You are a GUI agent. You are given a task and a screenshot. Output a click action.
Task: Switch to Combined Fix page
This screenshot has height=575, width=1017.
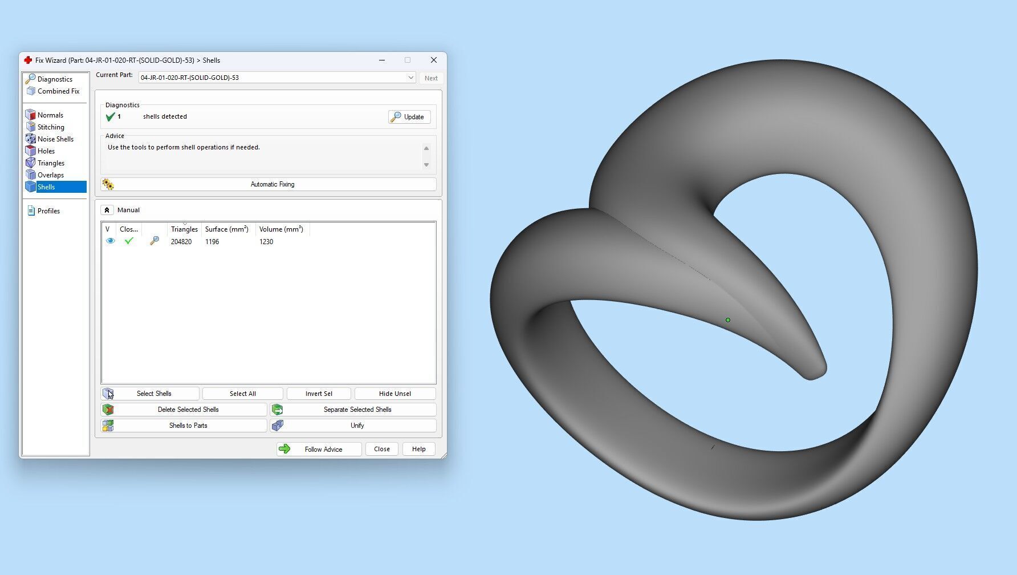pyautogui.click(x=59, y=91)
